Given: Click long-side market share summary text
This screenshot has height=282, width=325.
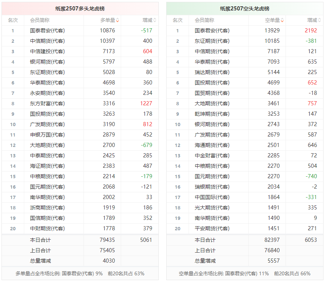Looking at the screenshot, I should [x=80, y=273].
